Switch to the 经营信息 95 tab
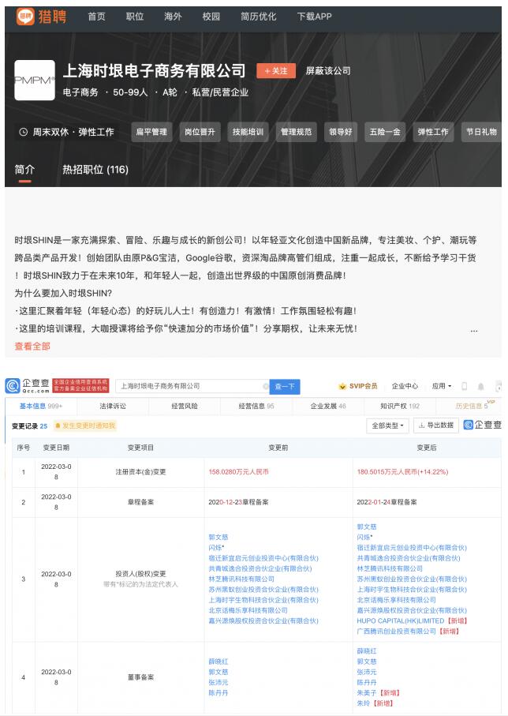The width and height of the screenshot is (508, 716). pos(256,406)
